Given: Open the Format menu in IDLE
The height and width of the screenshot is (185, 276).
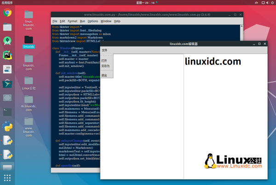Looking at the screenshot, I should (x=72, y=21).
